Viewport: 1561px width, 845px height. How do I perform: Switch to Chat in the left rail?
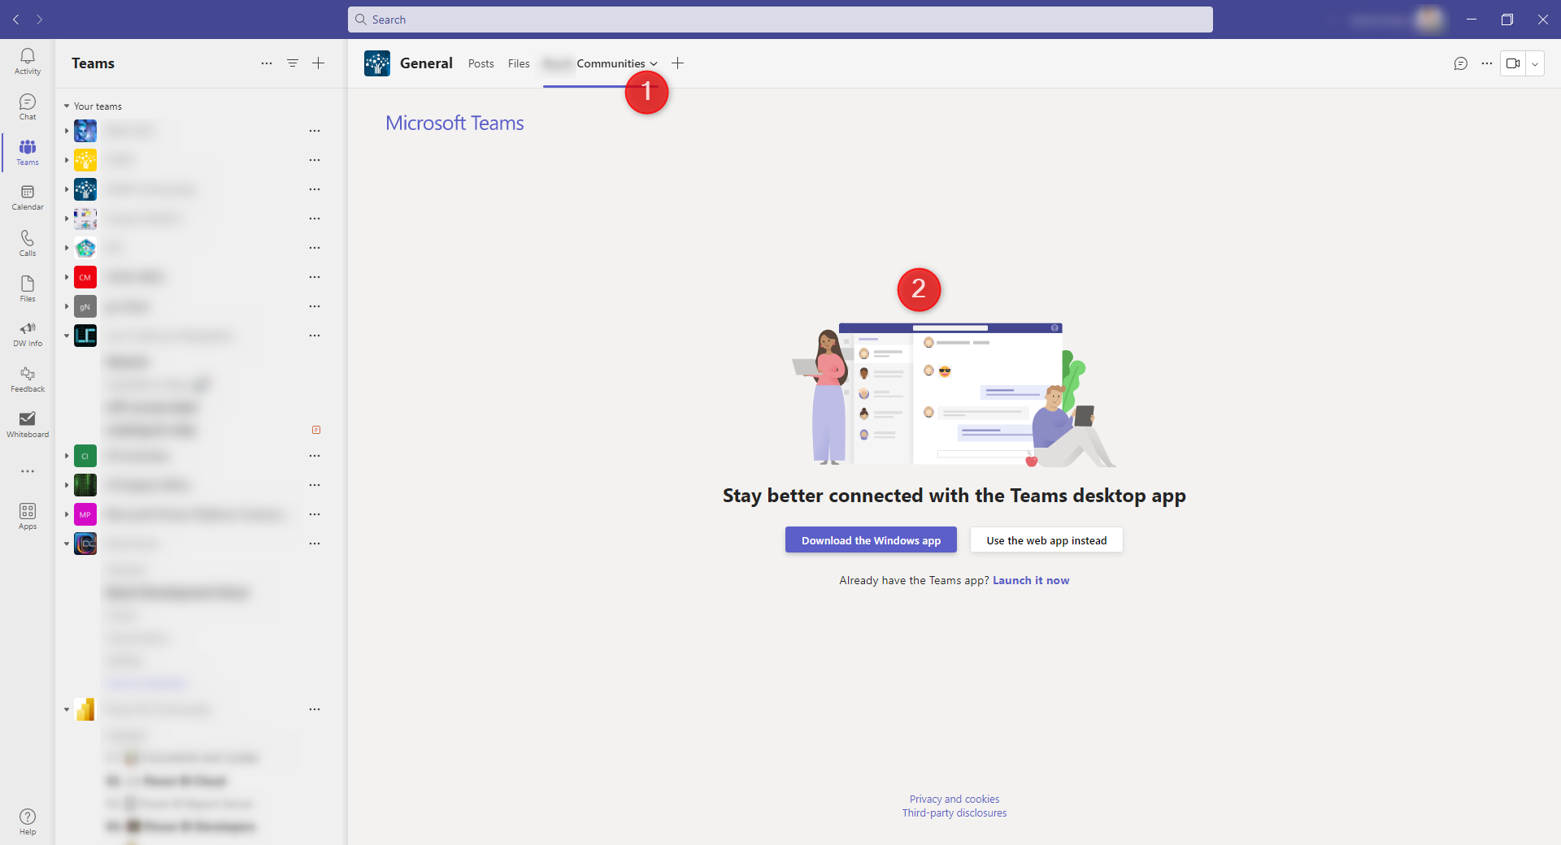point(27,106)
